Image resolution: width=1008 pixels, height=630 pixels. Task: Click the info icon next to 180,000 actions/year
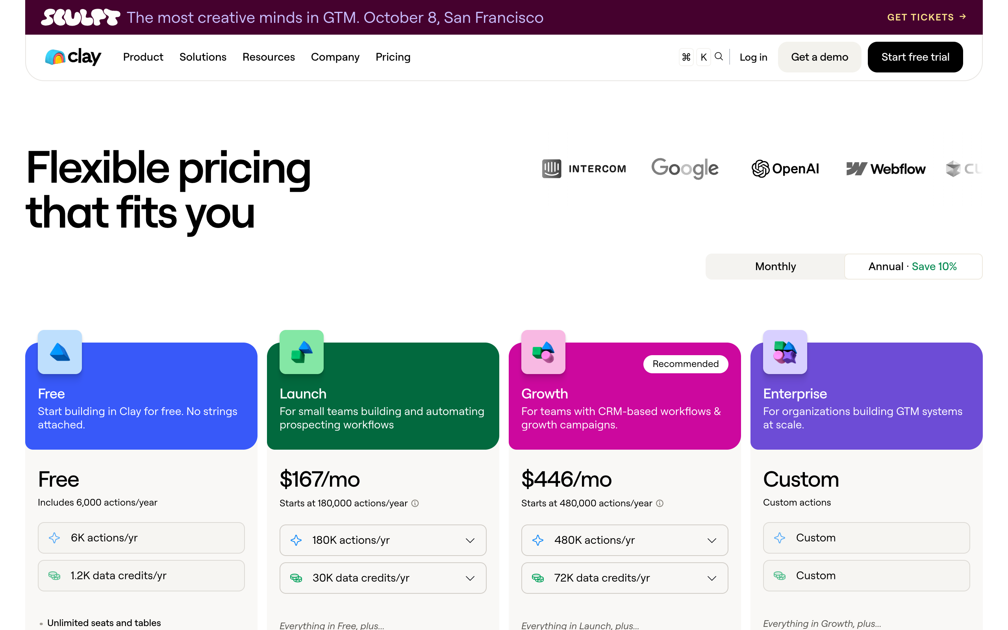415,503
